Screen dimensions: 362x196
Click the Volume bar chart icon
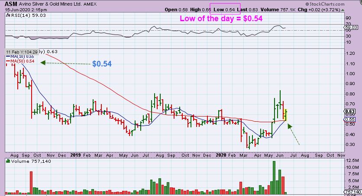point(7,161)
